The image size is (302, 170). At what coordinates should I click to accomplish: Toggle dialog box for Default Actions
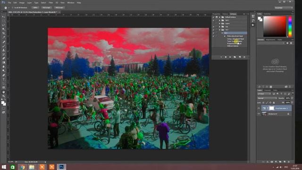217,17
